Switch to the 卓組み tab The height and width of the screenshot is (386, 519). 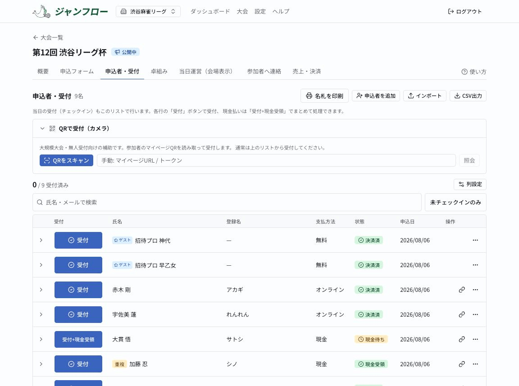[x=159, y=71]
